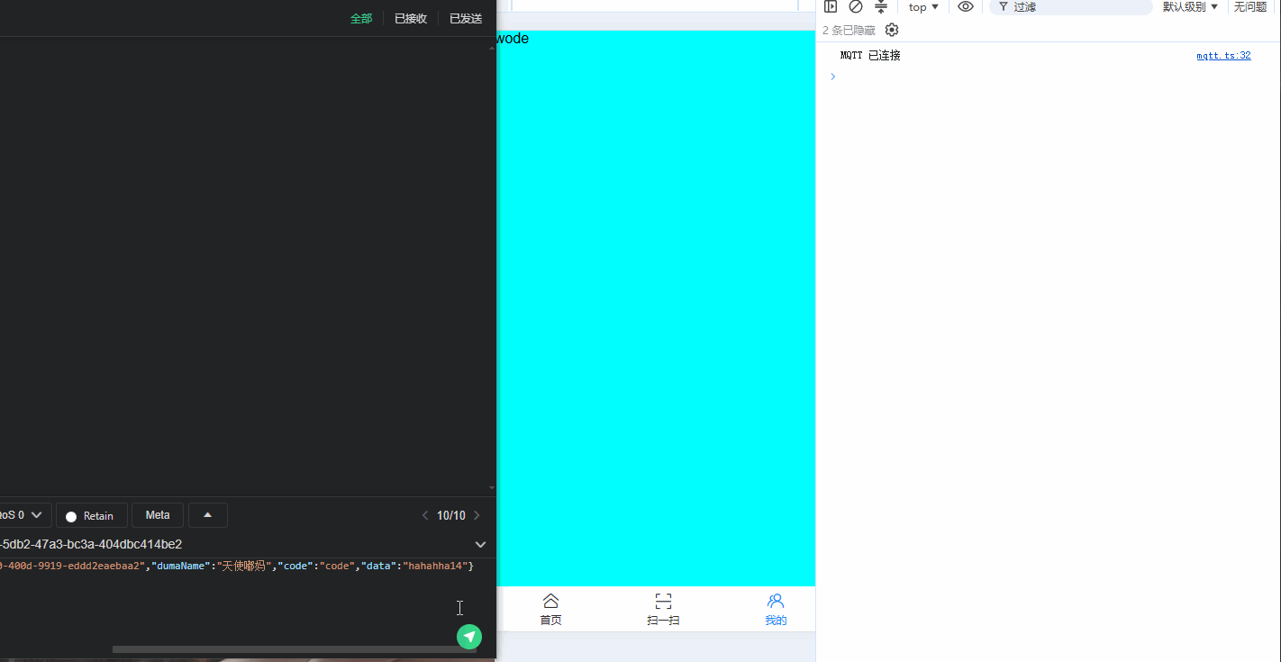
Task: Clear the DevTools console
Action: tap(856, 6)
